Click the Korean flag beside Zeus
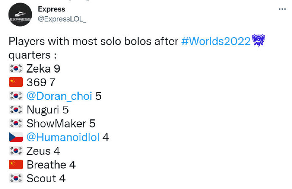Image resolution: width=292 pixels, height=189 pixels. tap(16, 151)
